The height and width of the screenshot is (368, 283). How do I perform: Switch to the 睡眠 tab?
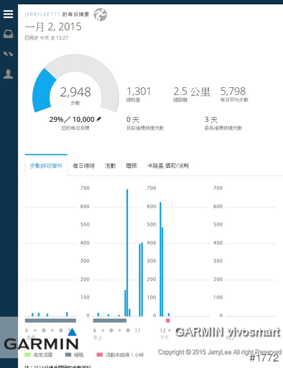point(132,166)
